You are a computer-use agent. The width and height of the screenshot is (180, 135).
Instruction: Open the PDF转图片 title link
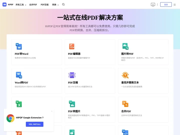pos(74,111)
